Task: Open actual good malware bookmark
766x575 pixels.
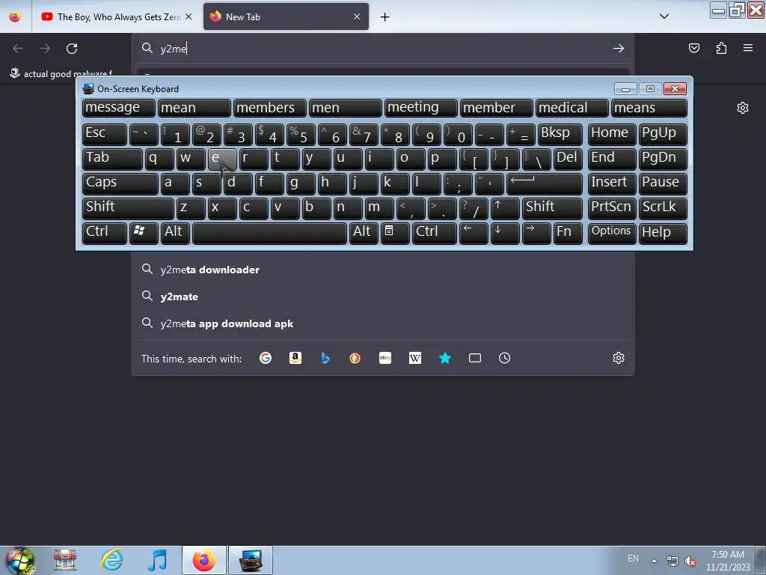Action: [x=61, y=73]
